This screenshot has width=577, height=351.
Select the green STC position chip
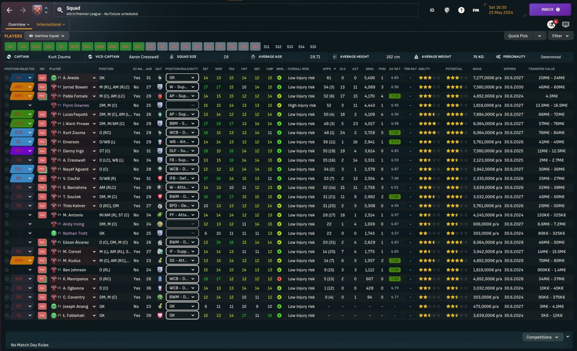coord(139,46)
